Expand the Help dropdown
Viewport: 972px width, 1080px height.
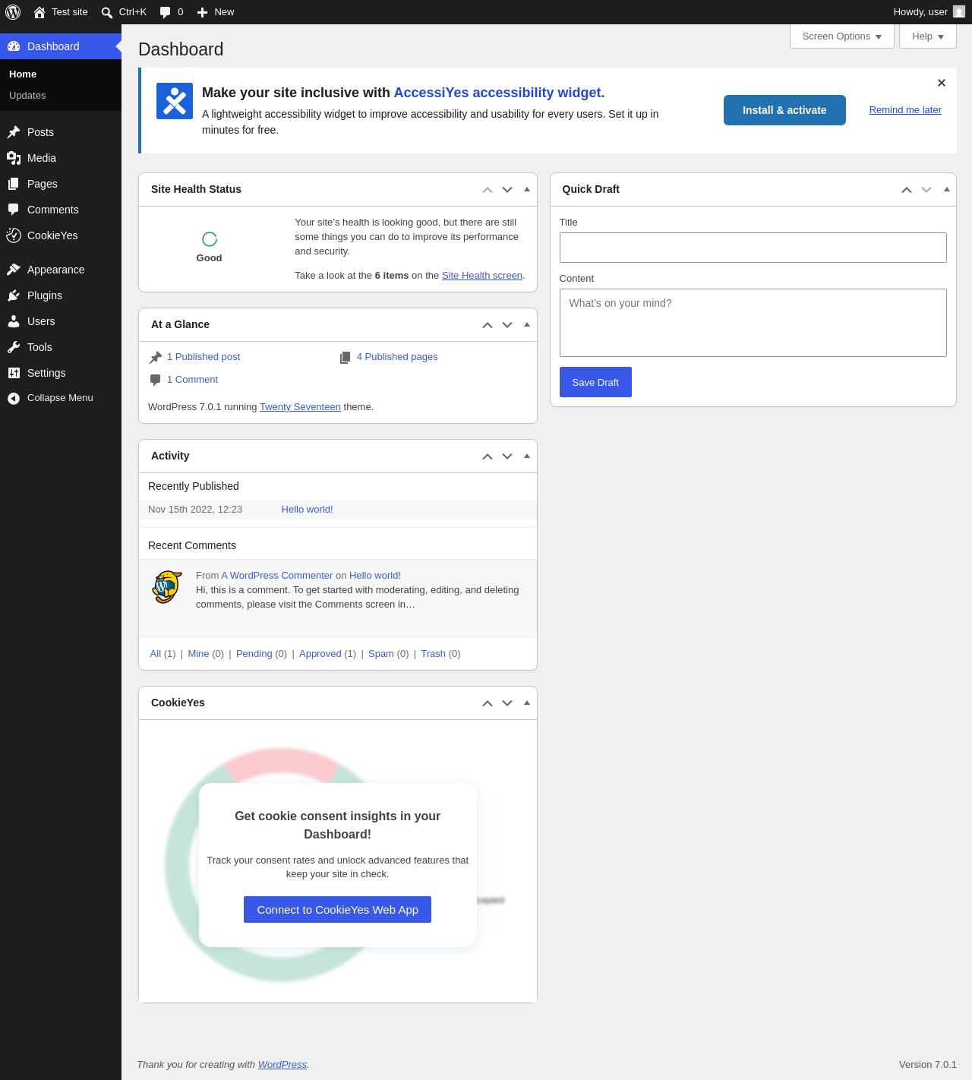click(x=928, y=36)
